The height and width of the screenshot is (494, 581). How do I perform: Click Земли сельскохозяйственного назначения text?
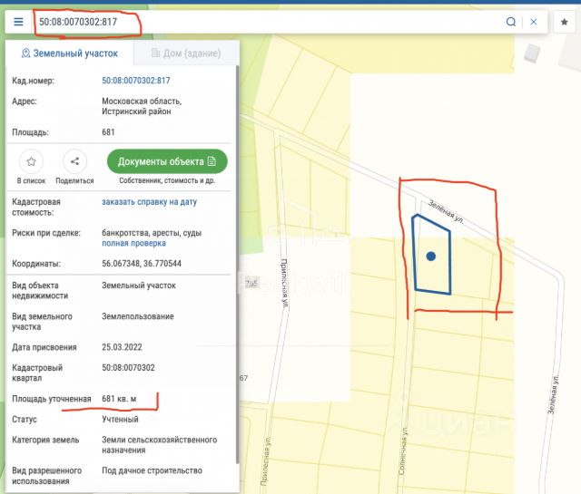(x=160, y=445)
